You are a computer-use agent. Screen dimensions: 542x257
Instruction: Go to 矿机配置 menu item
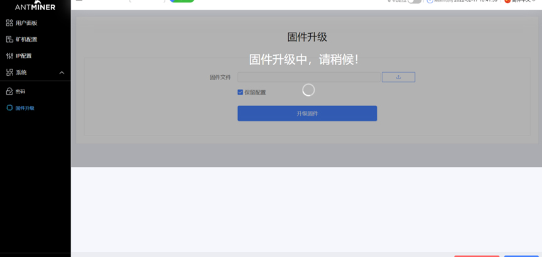pos(26,39)
